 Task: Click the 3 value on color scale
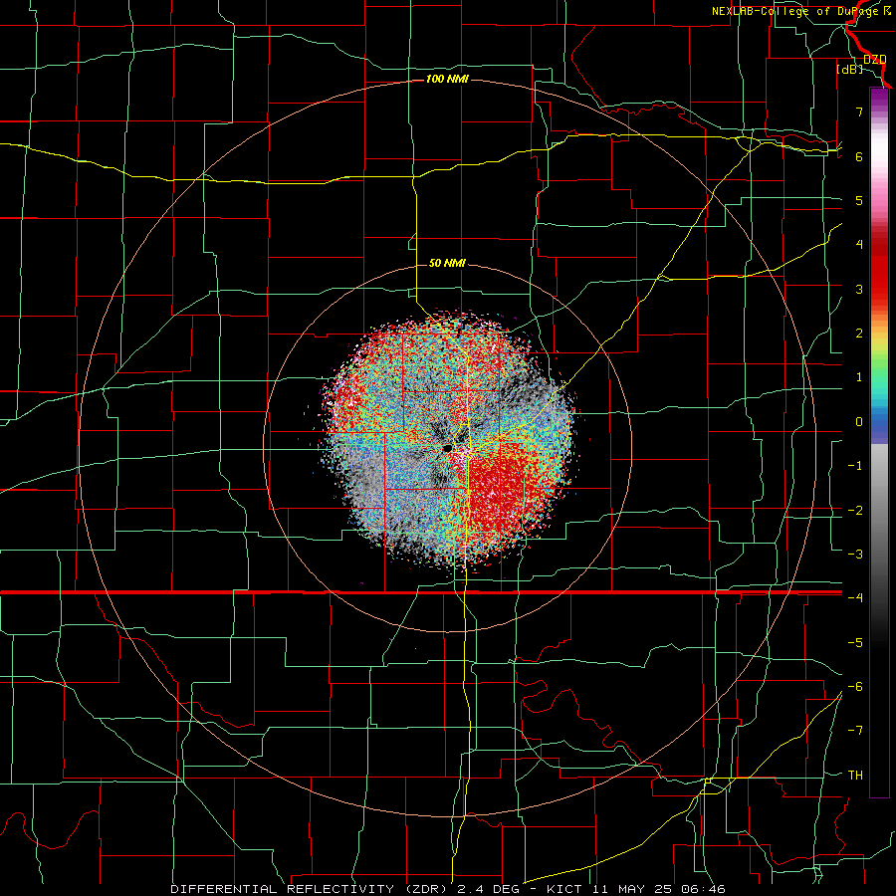click(x=859, y=289)
